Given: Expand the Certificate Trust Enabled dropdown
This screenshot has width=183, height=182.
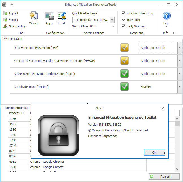Looking at the screenshot, I should (180, 87).
